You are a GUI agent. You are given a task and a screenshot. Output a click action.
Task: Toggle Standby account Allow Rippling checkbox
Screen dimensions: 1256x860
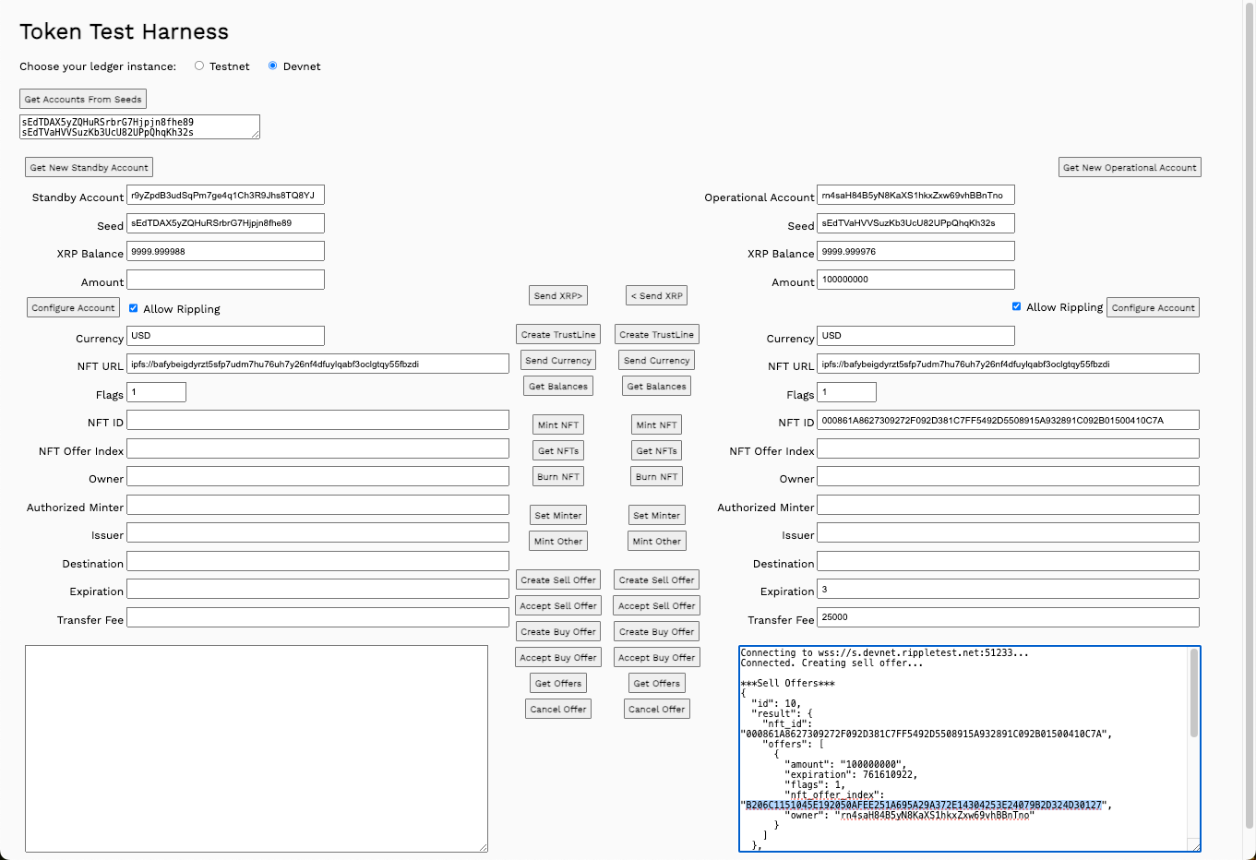click(134, 308)
